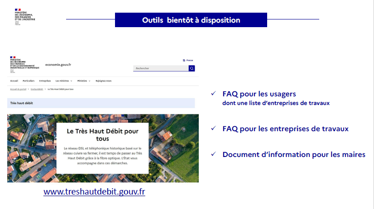
Task: Open the Particuliers navigation item
Action: point(29,81)
